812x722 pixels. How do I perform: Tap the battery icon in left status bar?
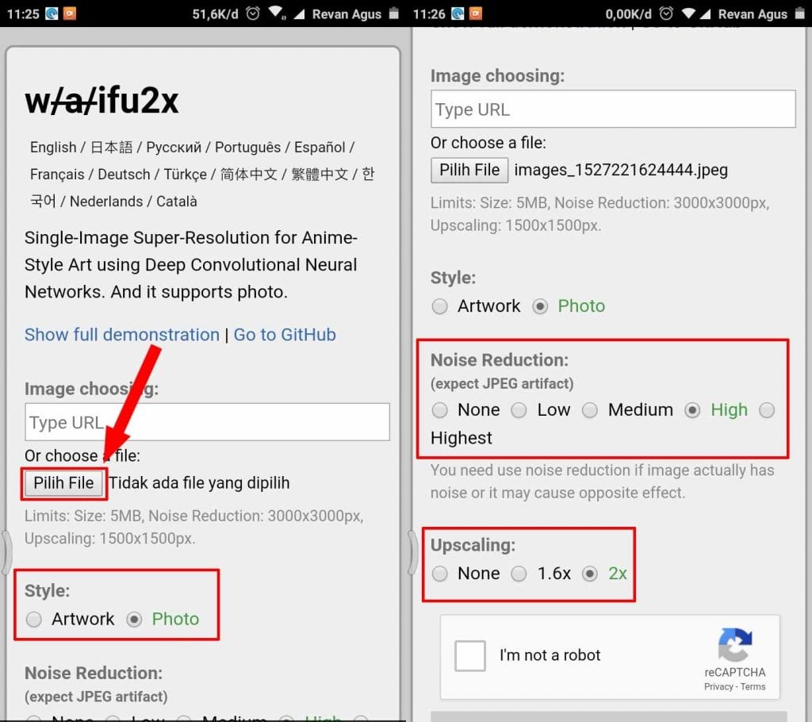(x=393, y=13)
